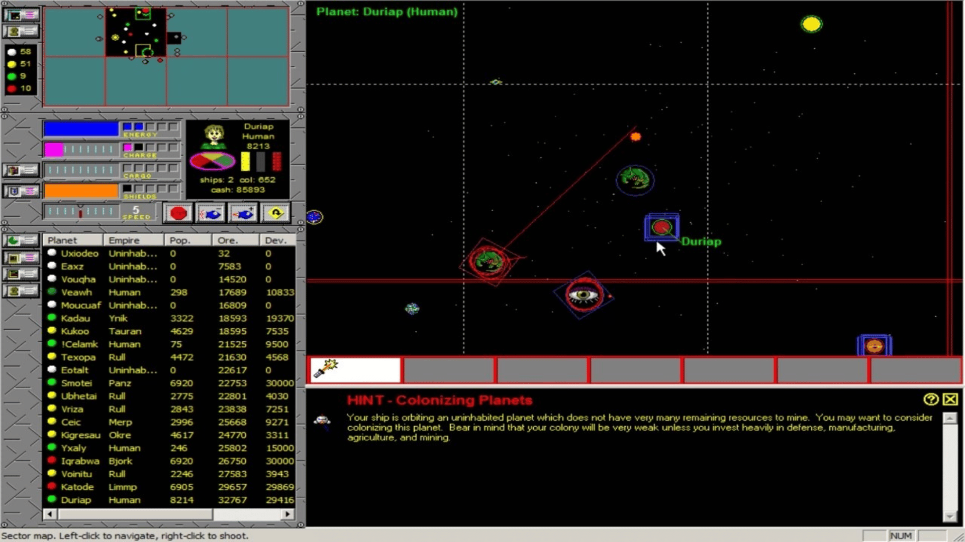The image size is (965, 542).
Task: Click the decrease speed blue ship button
Action: click(211, 213)
